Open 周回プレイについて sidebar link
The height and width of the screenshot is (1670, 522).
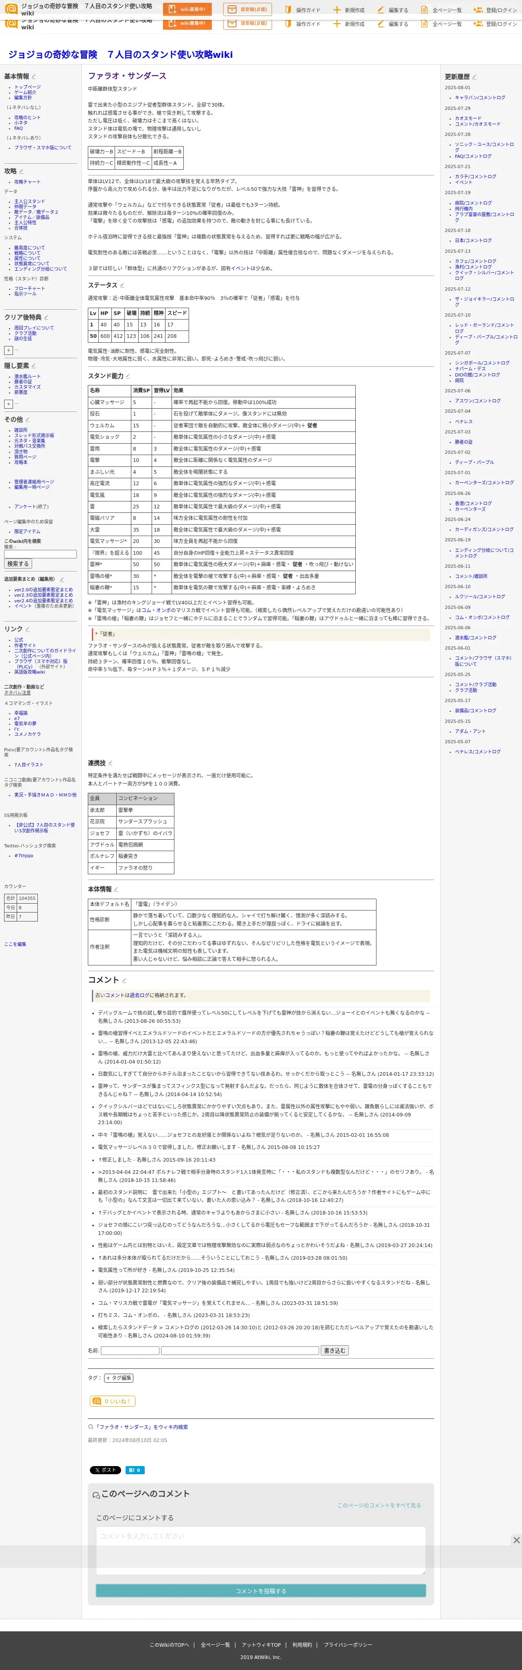(x=34, y=328)
